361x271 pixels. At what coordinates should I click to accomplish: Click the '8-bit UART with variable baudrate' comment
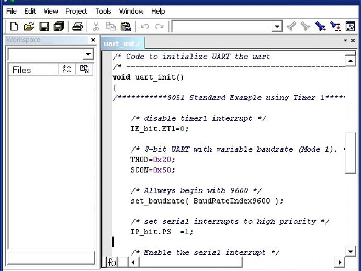point(238,150)
